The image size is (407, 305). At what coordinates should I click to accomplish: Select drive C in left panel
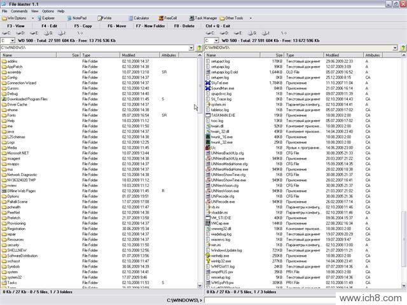[6, 33]
